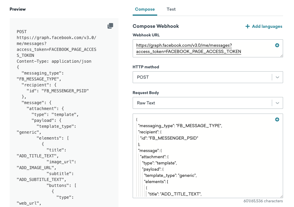Click "title": "ADD_TITLE_TEXT" in body editor
This screenshot has width=294, height=207.
[x=175, y=194]
